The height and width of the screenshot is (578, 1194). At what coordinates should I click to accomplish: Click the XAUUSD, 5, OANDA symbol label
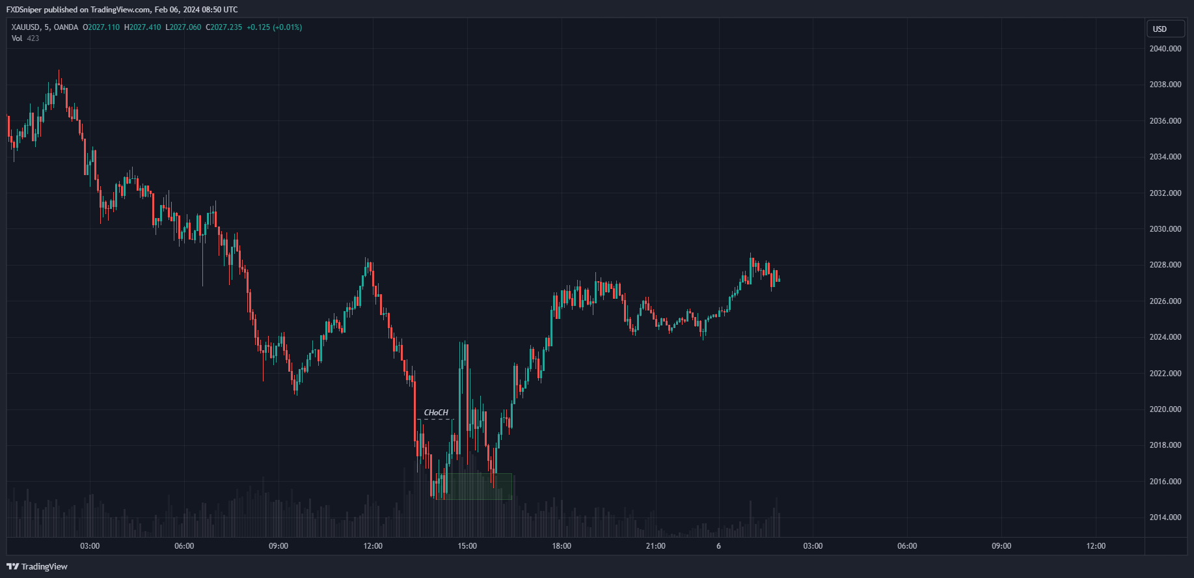(45, 27)
